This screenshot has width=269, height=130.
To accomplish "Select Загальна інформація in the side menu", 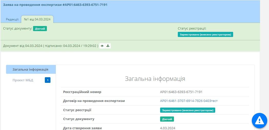I will [30, 69].
